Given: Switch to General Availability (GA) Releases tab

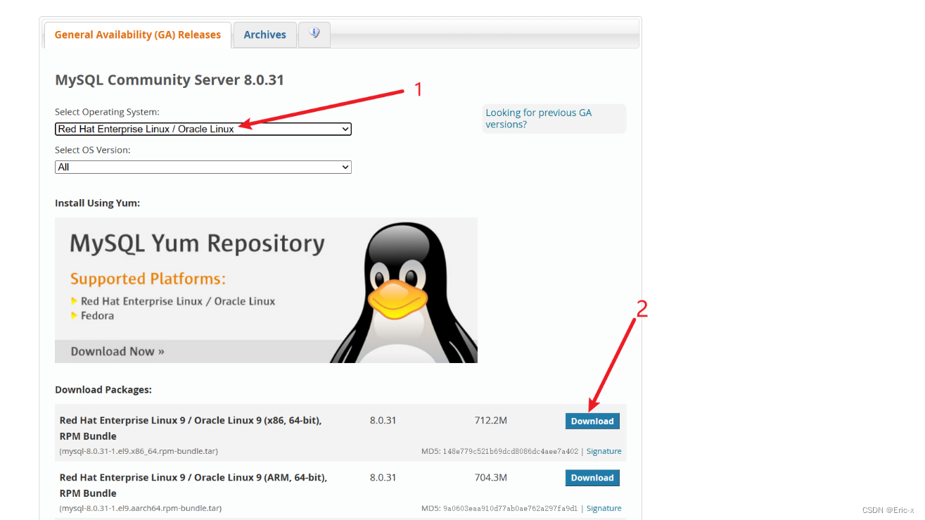Looking at the screenshot, I should point(138,34).
